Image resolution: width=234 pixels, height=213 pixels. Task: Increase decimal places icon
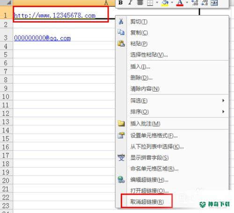pyautogui.click(x=195, y=3)
